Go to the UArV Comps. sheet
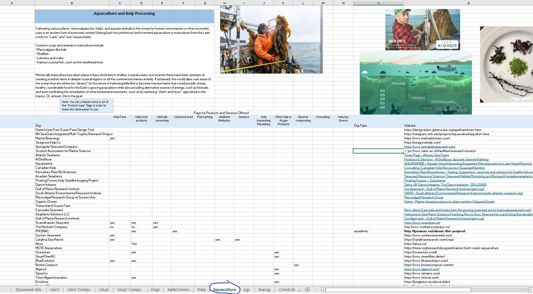Image resolution: width=533 pixels, height=294 pixels. click(79, 290)
